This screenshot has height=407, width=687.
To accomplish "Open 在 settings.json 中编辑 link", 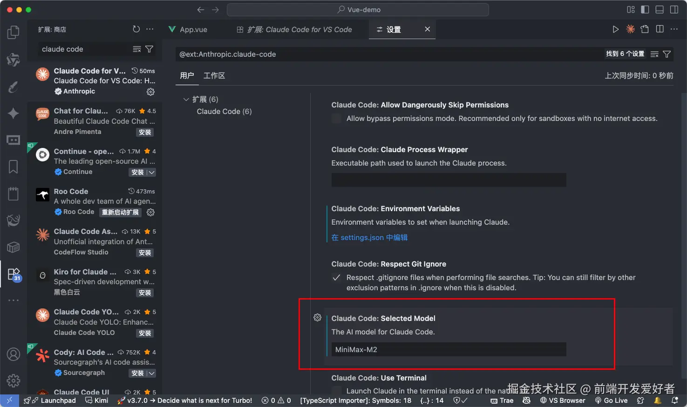I will click(369, 238).
